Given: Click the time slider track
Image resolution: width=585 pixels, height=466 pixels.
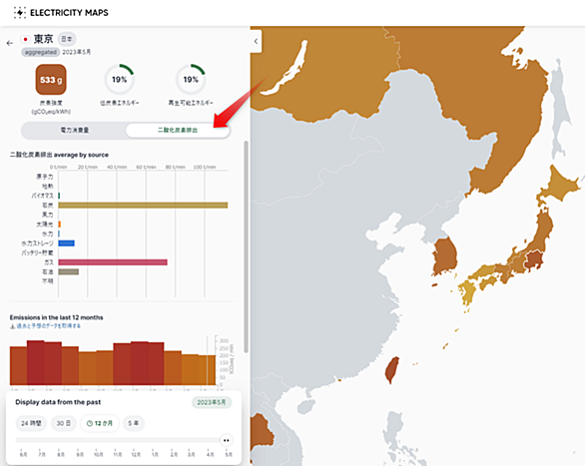Looking at the screenshot, I should (119, 440).
